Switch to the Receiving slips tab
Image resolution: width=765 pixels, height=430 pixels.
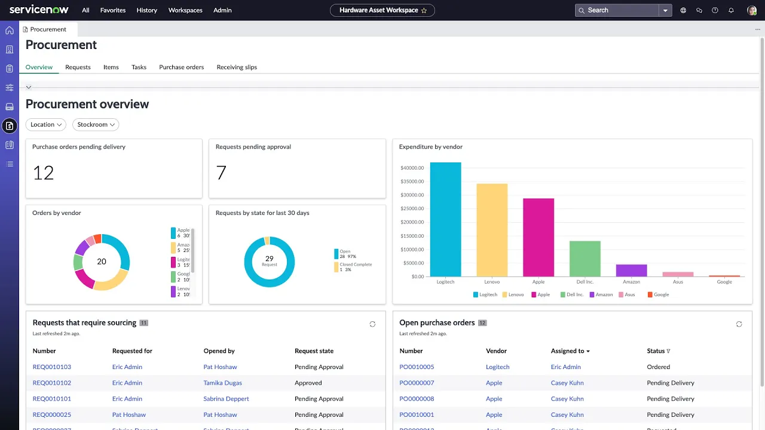[x=237, y=67]
